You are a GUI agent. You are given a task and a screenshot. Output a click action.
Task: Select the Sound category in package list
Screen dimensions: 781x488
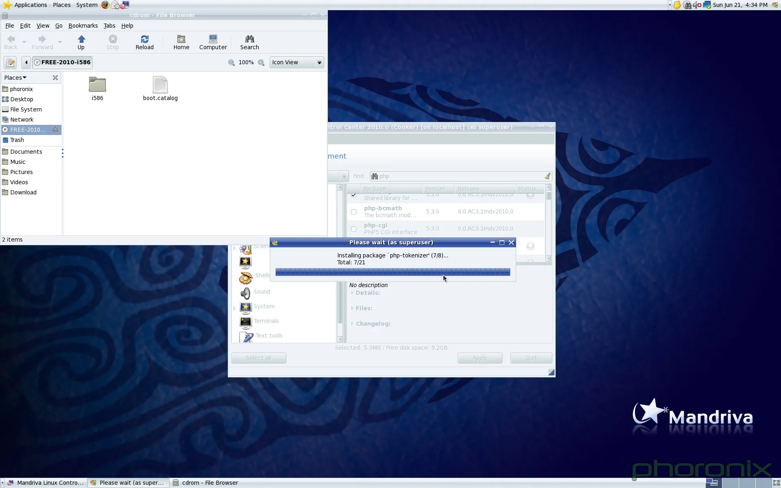262,292
